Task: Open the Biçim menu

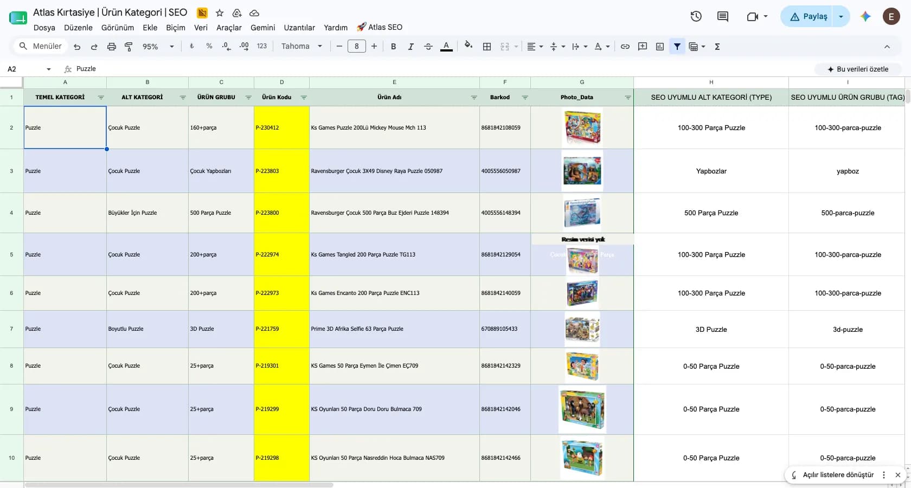Action: click(x=176, y=28)
